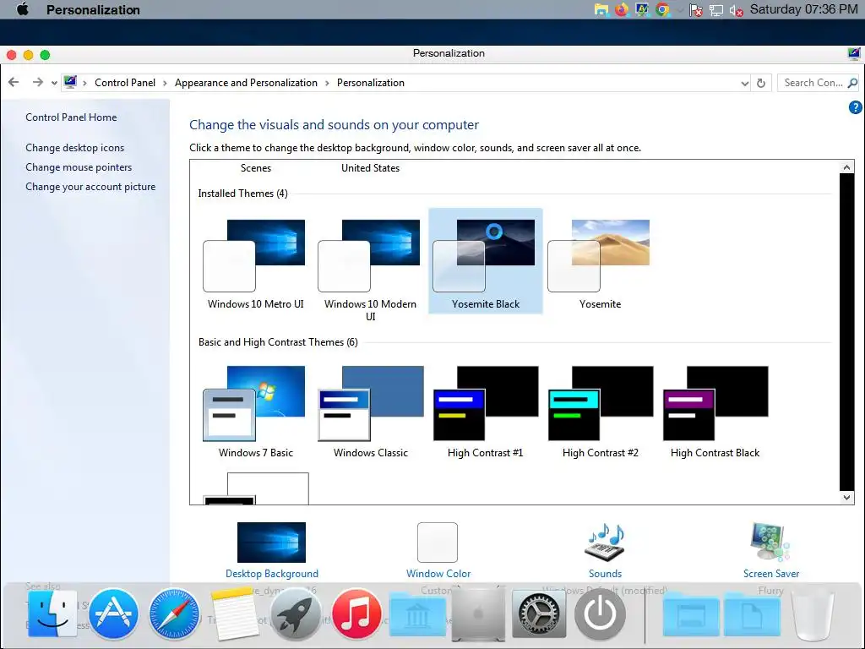Viewport: 865px width, 649px height.
Task: Apply the High Contrast #1 theme
Action: pos(486,412)
